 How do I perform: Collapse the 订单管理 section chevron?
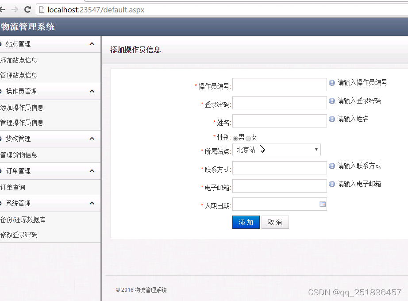[92, 171]
